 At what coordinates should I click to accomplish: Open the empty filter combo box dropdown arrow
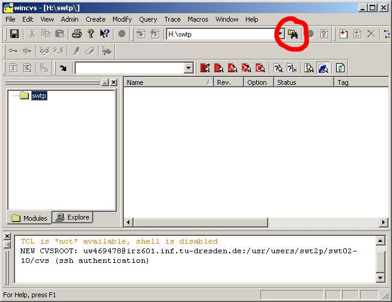click(x=189, y=68)
